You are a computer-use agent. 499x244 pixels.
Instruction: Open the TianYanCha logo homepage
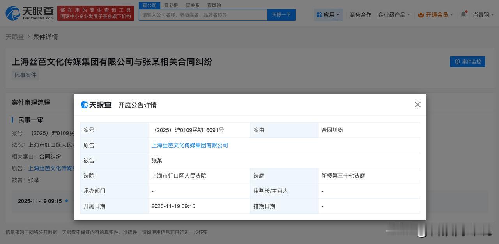[x=30, y=13]
